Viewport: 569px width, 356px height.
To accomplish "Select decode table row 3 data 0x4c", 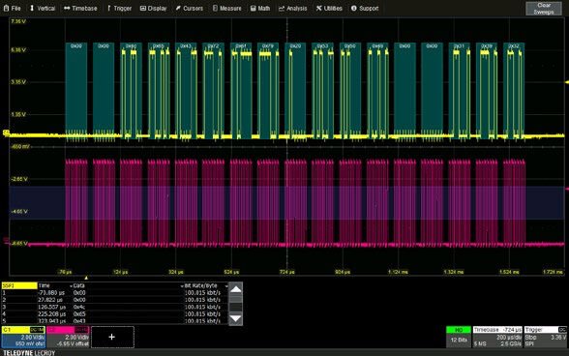I will click(79, 307).
